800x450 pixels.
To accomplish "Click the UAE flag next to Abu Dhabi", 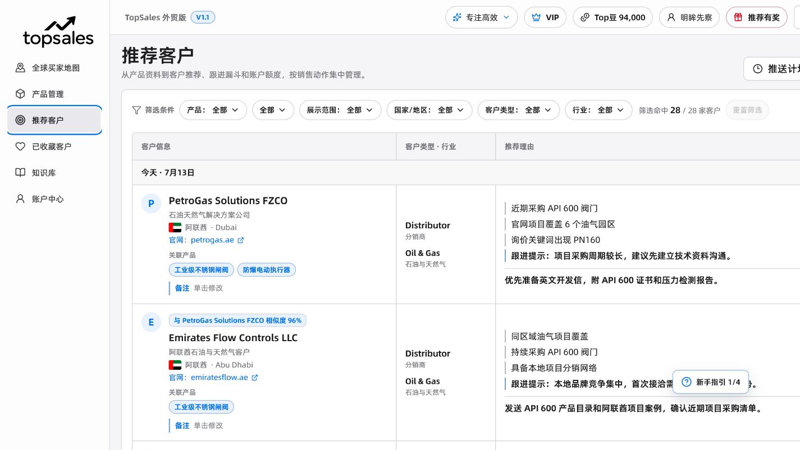I will point(175,365).
